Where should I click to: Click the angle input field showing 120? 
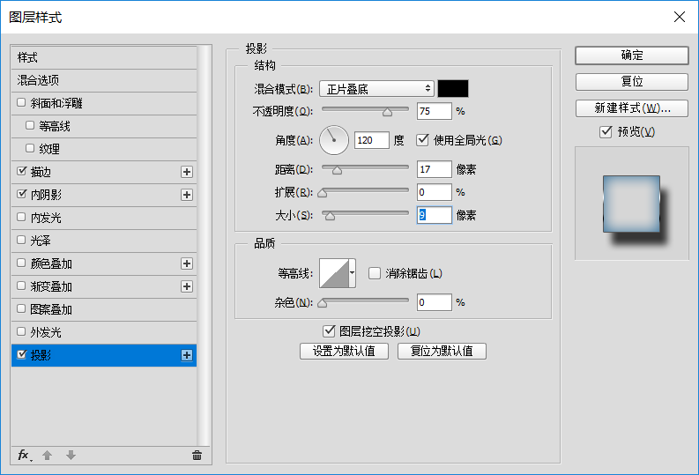tap(372, 140)
